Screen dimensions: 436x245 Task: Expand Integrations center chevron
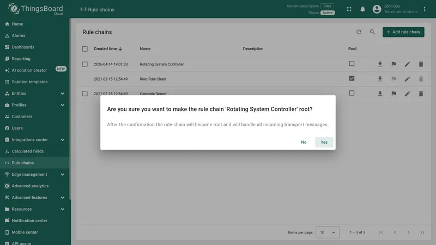[x=63, y=140]
